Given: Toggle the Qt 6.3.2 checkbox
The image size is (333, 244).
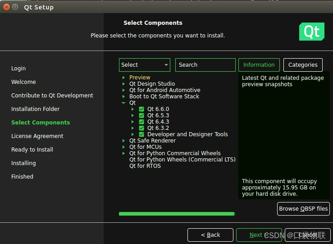Looking at the screenshot, I should [x=141, y=128].
